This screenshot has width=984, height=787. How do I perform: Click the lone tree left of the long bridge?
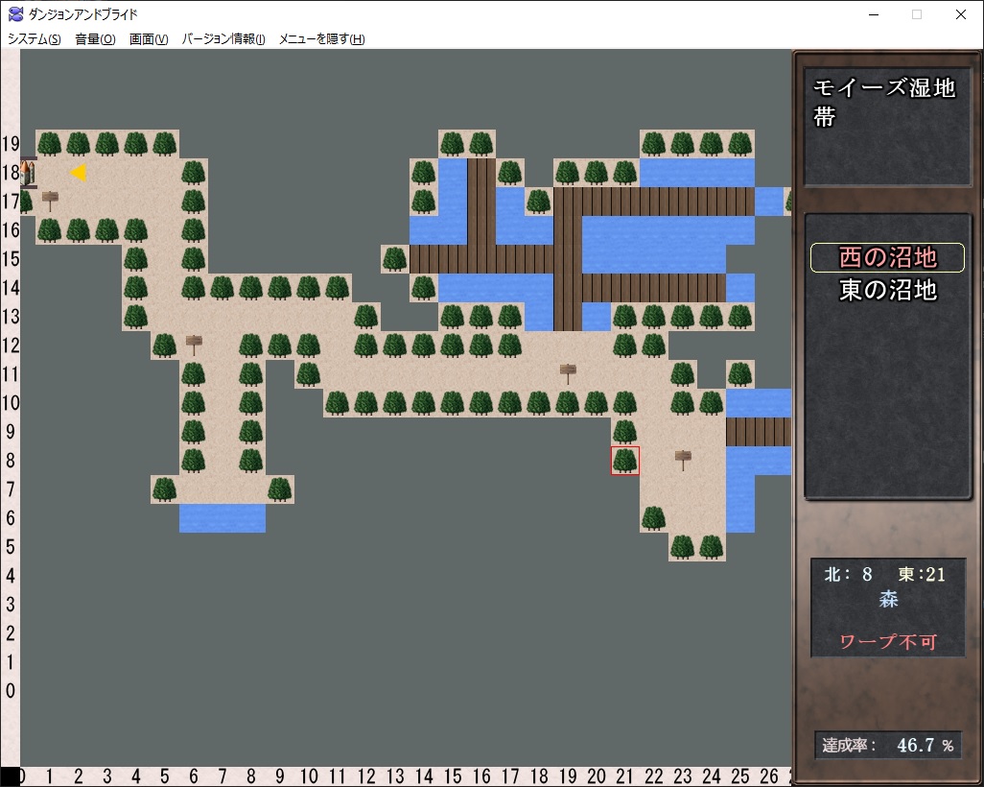point(395,259)
